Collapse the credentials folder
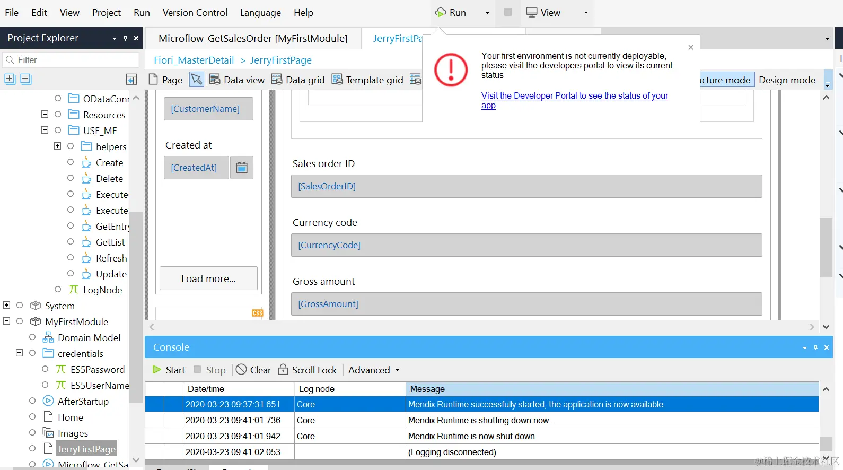Image resolution: width=843 pixels, height=470 pixels. point(20,353)
